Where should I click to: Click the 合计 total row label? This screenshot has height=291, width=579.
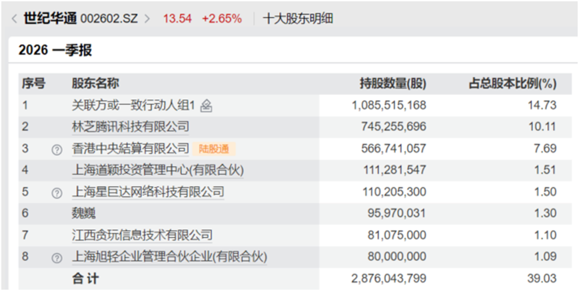[85, 278]
